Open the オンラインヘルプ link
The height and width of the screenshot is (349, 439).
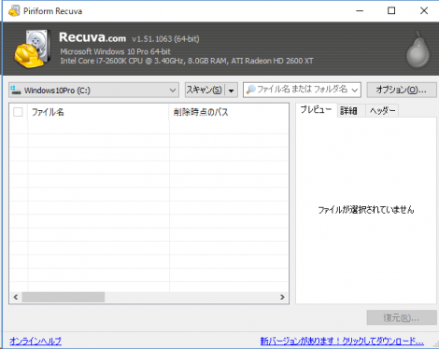(35, 341)
